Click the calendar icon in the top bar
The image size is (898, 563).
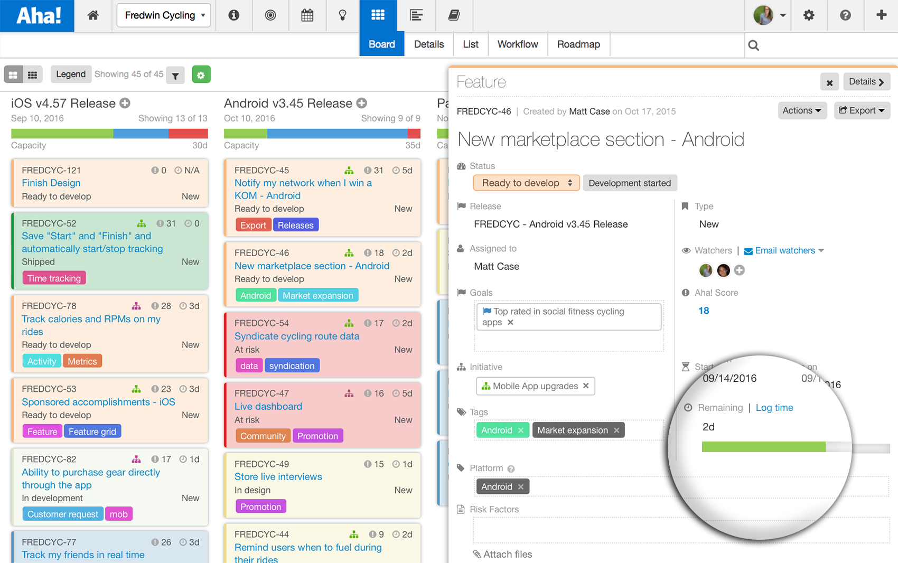307,15
